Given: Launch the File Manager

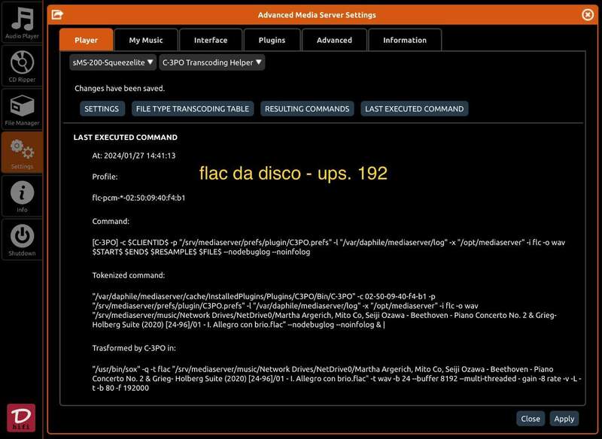Looking at the screenshot, I should (x=22, y=108).
